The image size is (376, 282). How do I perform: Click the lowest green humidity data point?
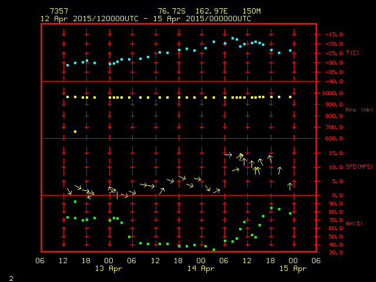pos(214,250)
